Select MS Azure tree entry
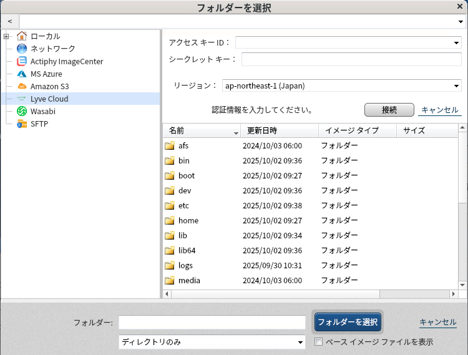Screen dimensions: 468x355 click(46, 74)
